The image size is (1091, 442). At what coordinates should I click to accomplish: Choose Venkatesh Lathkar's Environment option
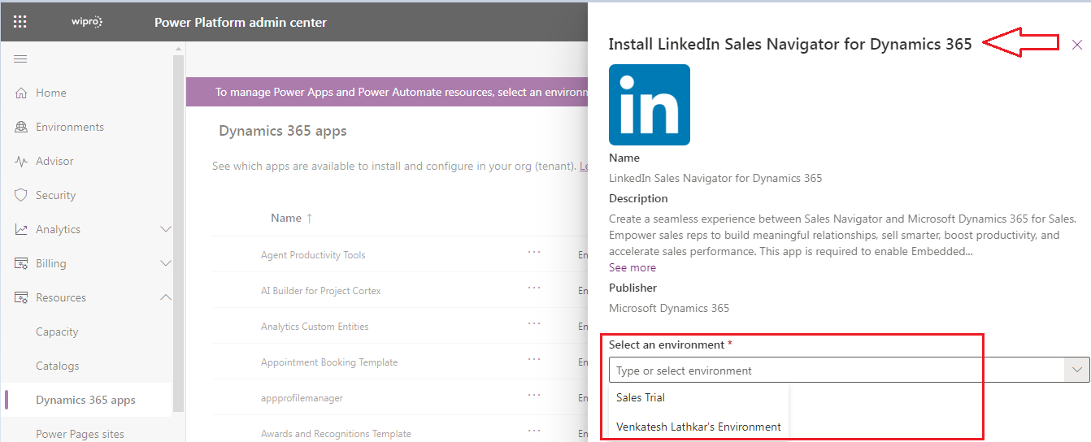point(698,427)
